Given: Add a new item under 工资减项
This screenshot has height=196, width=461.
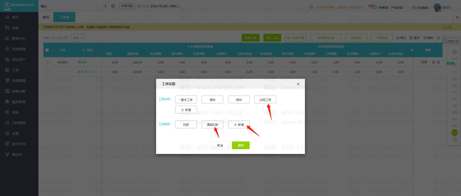Looking at the screenshot, I should click(x=239, y=125).
